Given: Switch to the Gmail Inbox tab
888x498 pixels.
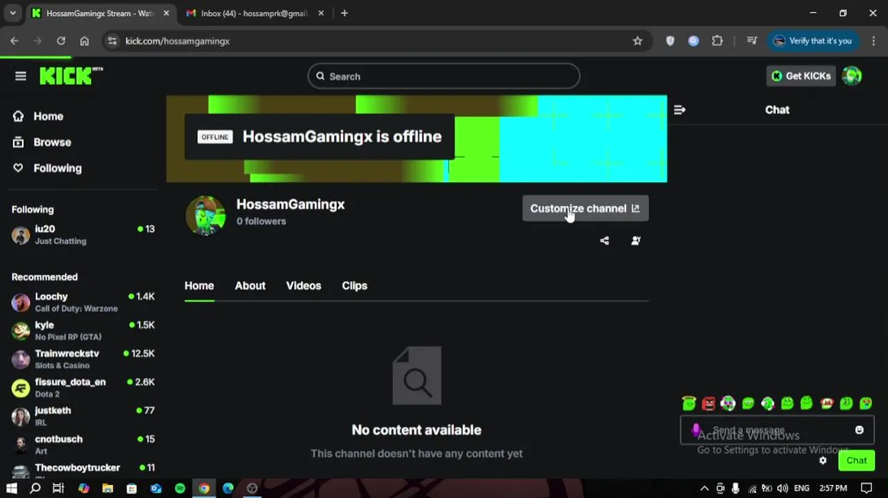Looking at the screenshot, I should coord(253,13).
